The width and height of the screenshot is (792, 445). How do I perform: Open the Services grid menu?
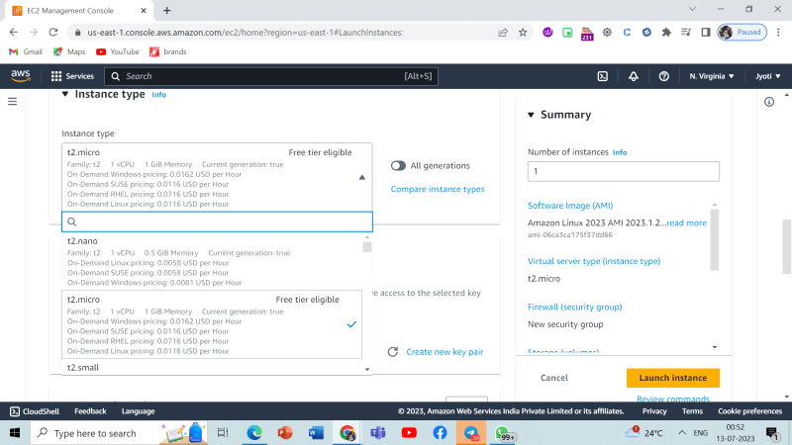click(72, 76)
